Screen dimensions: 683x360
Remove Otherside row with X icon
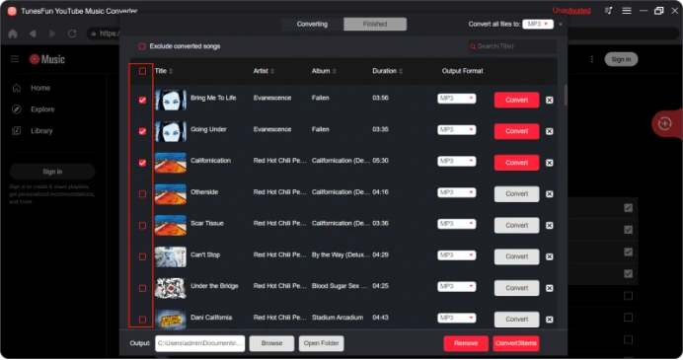(550, 193)
